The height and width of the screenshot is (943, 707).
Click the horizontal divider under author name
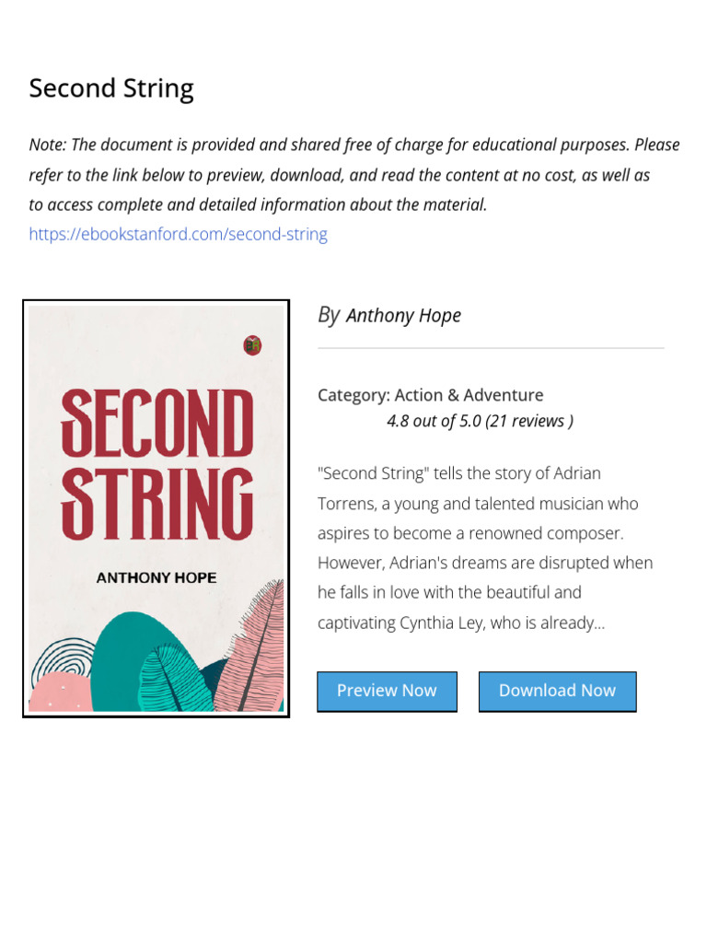coord(491,347)
